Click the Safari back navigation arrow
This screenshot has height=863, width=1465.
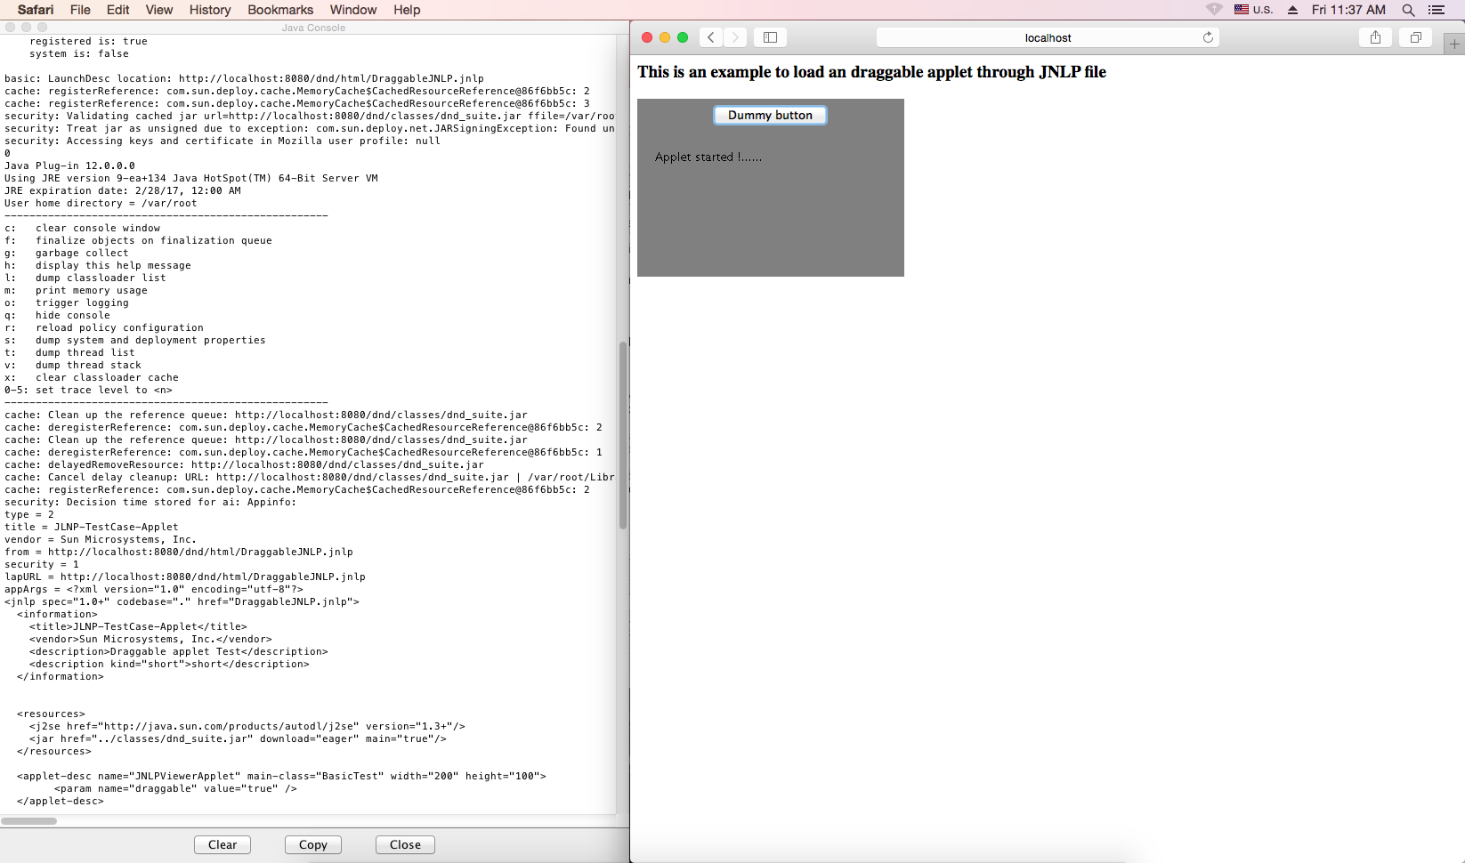pyautogui.click(x=710, y=37)
